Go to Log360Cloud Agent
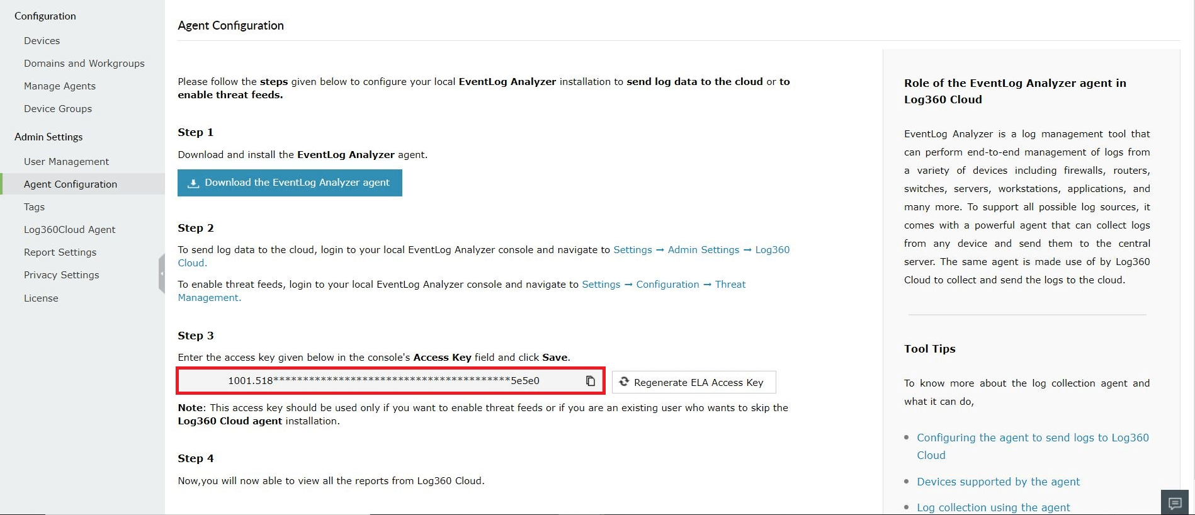The width and height of the screenshot is (1195, 515). tap(69, 229)
